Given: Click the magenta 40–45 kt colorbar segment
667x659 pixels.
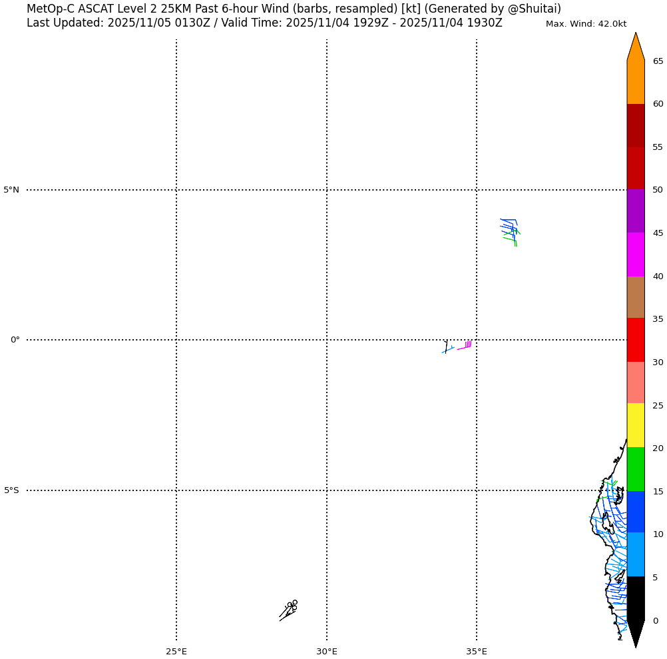Looking at the screenshot, I should pos(636,255).
